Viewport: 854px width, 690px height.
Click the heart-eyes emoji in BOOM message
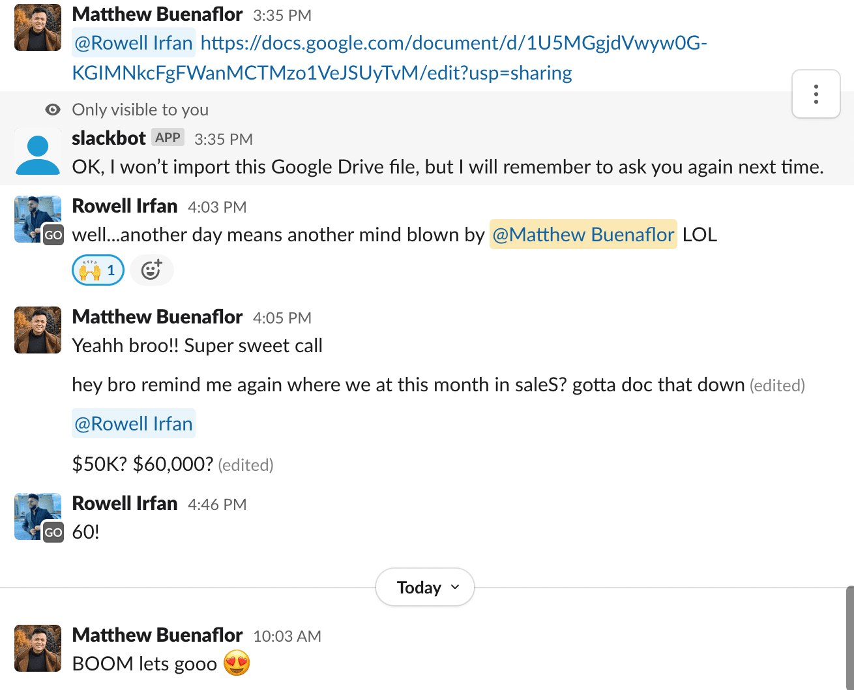[x=237, y=664]
